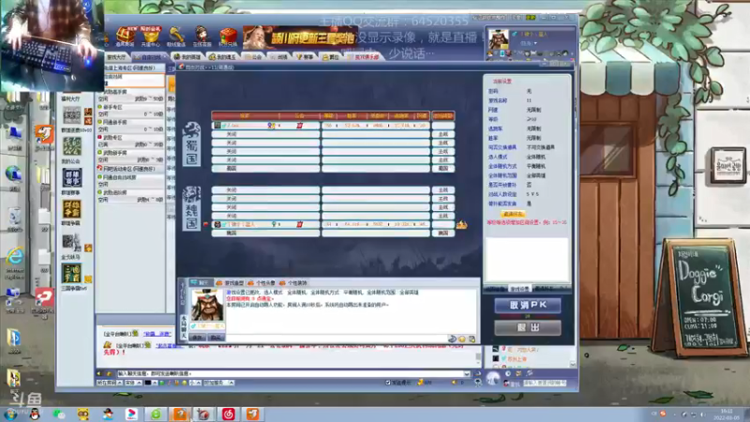Click the green 360 browser icon in taskbar

[156, 414]
